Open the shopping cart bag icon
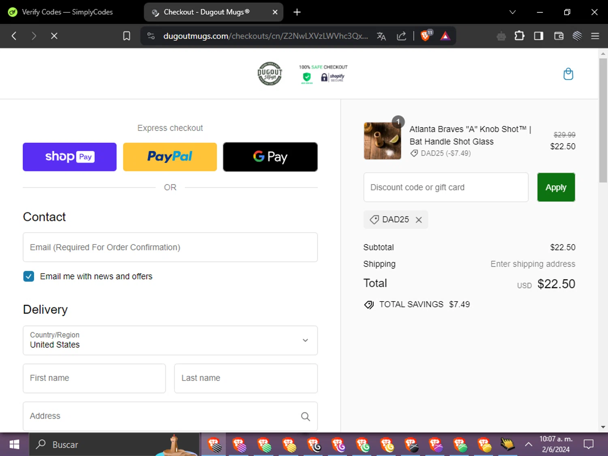 pyautogui.click(x=568, y=74)
